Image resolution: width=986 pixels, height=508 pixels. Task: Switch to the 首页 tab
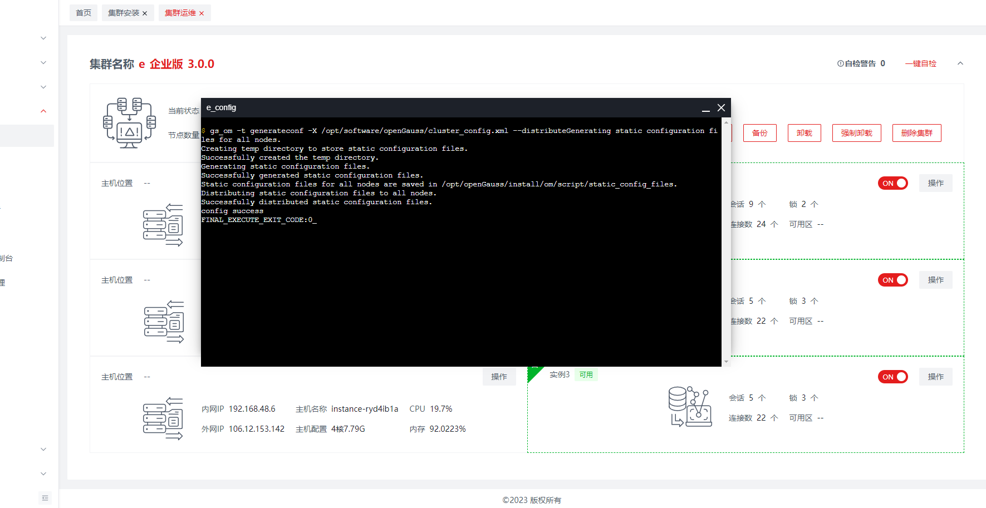pos(84,13)
